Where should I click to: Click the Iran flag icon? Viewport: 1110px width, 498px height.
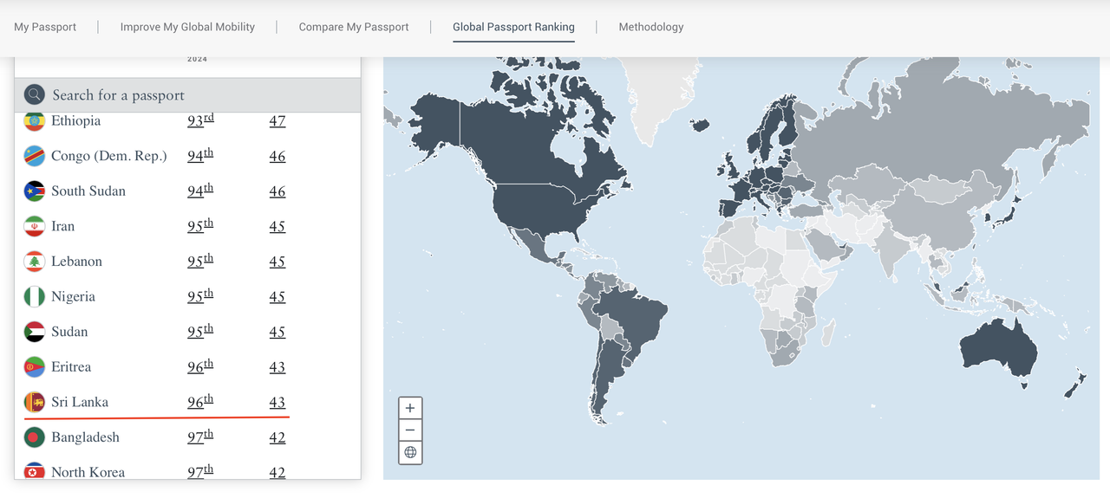[x=35, y=226]
